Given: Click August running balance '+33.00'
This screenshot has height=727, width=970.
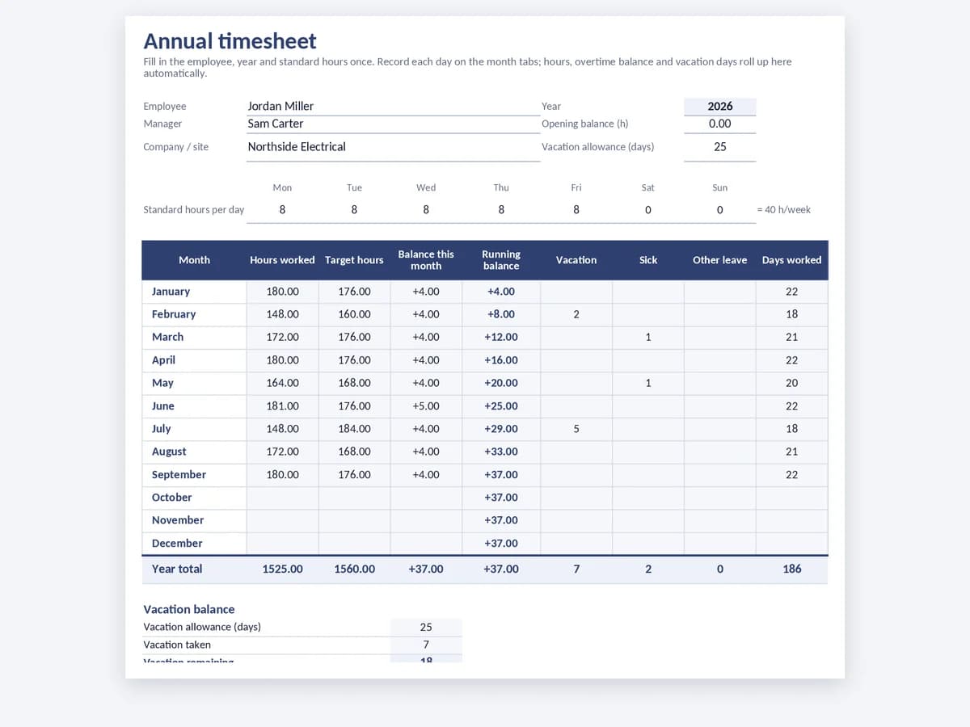Looking at the screenshot, I should (x=501, y=452).
